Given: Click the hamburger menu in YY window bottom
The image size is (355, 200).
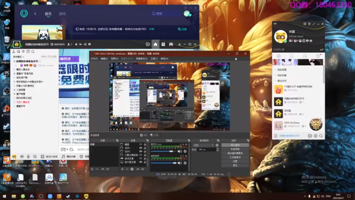Looking at the screenshot, I should pos(276,136).
